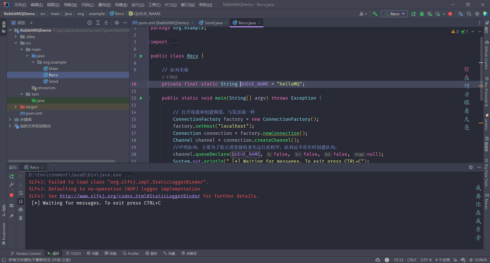
Task: Toggle soft-wrap in Run console
Action: (x=21, y=193)
